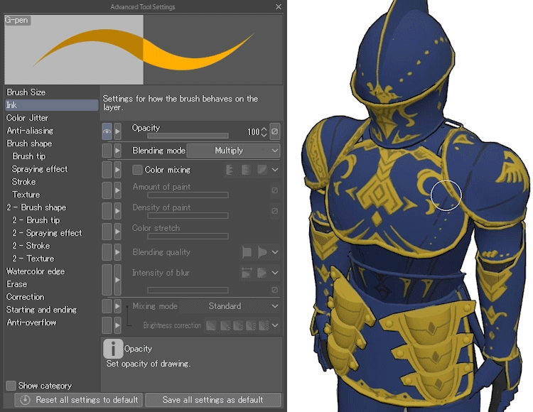The width and height of the screenshot is (533, 412).
Task: Toggle the eye icon beside Opacity
Action: point(107,131)
